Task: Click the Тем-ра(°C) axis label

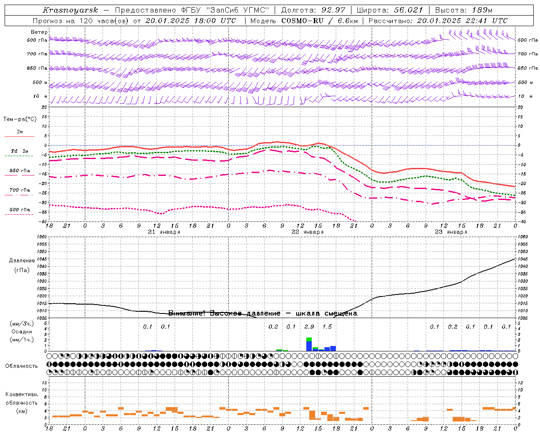Action: point(20,119)
